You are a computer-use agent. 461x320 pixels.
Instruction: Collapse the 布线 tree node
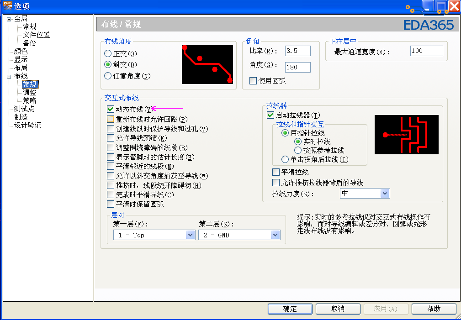[9, 77]
